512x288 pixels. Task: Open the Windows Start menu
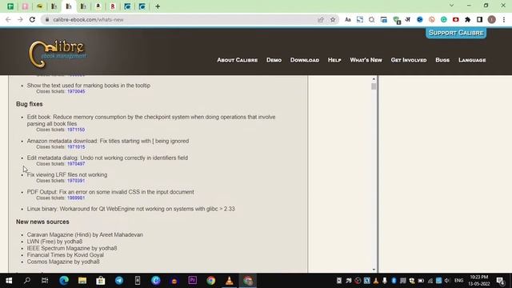[9, 281]
